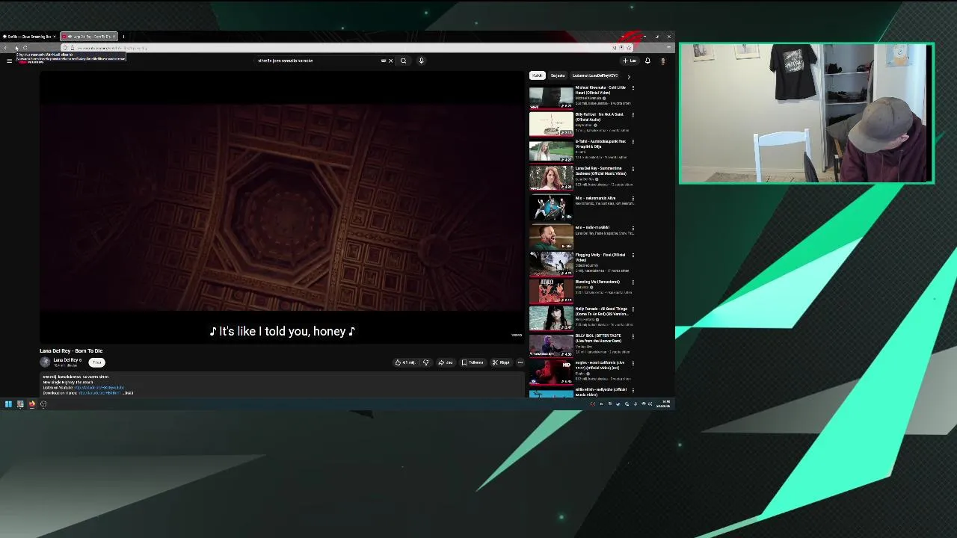Open Billy Raffoul I'm Not A Saint video title
Screen dimensions: 957x538
pos(600,117)
